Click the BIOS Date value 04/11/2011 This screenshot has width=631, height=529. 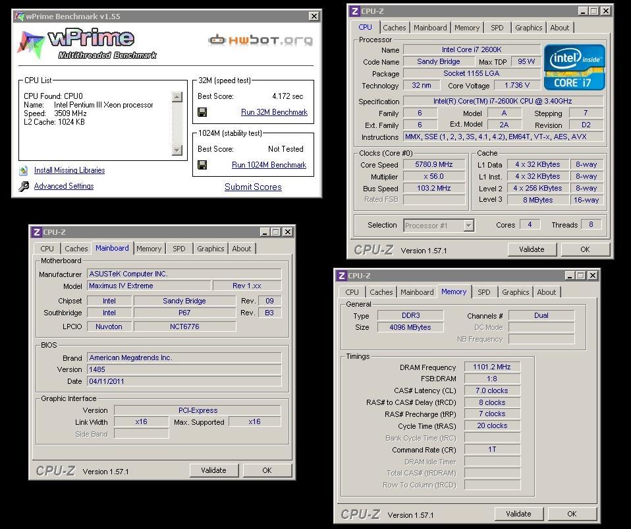pyautogui.click(x=184, y=381)
